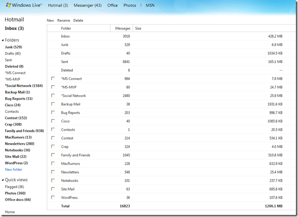The height and width of the screenshot is (217, 298).
Task: Check the Backup Mail folder checkbox
Action: point(53,104)
